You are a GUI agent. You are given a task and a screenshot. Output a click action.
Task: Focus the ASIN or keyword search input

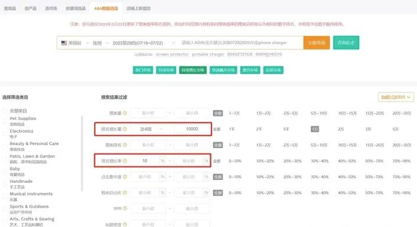point(241,43)
